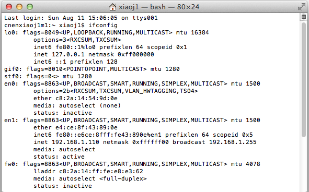
Task: Click the en1 status: active line
Action: click(x=59, y=157)
